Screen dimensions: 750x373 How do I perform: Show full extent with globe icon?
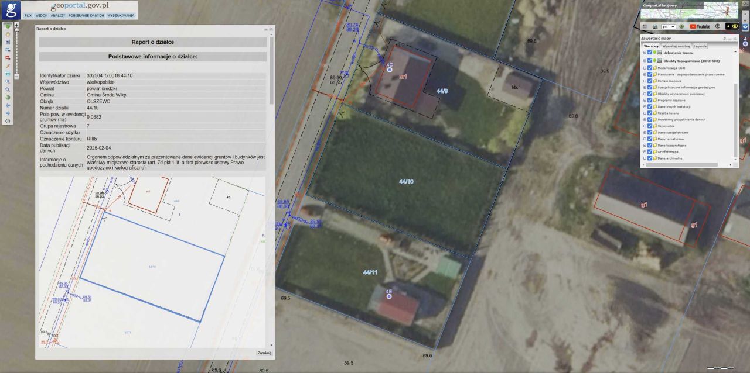(x=8, y=98)
